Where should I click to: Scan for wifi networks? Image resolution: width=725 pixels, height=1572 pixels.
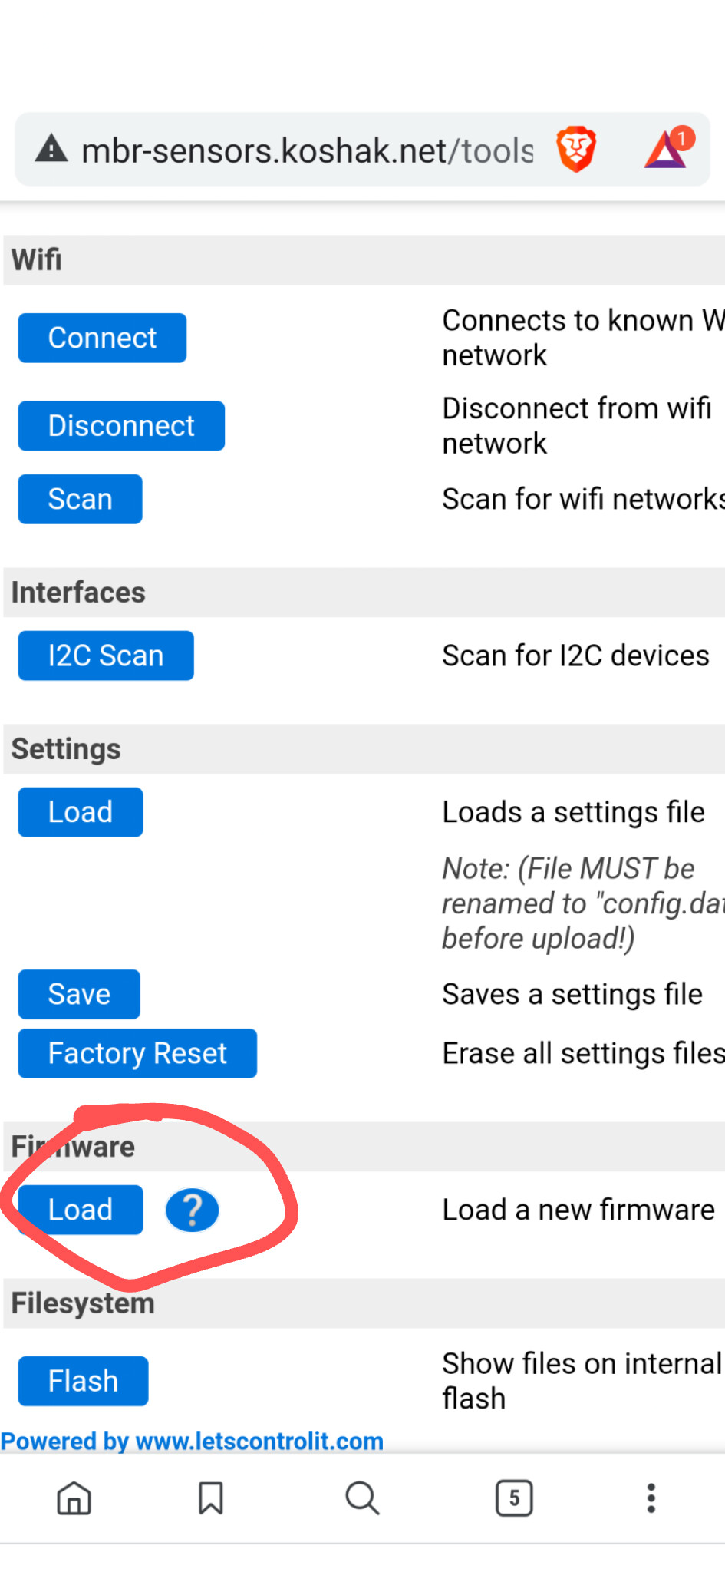tap(81, 499)
